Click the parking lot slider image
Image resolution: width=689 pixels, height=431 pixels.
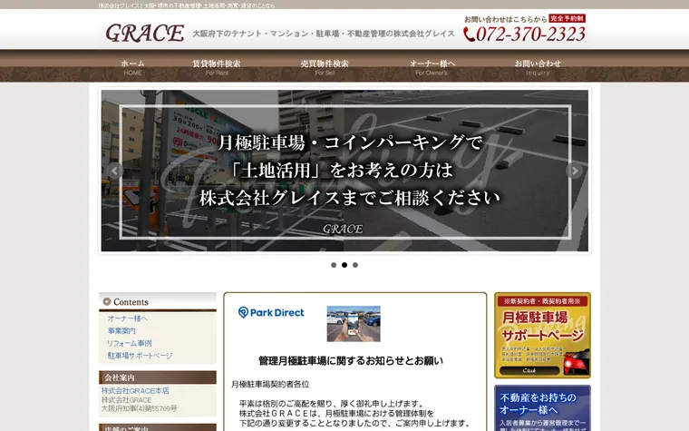coord(344,171)
